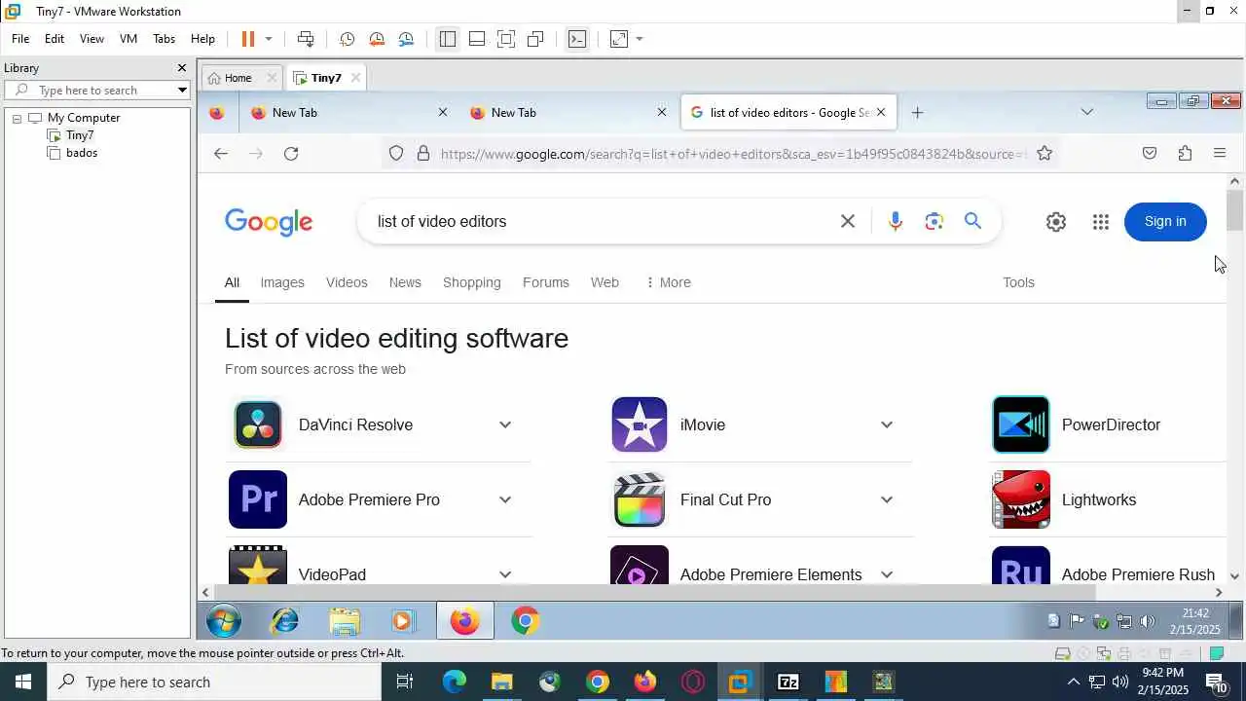Image resolution: width=1246 pixels, height=701 pixels.
Task: Toggle the console view icon
Action: (577, 39)
